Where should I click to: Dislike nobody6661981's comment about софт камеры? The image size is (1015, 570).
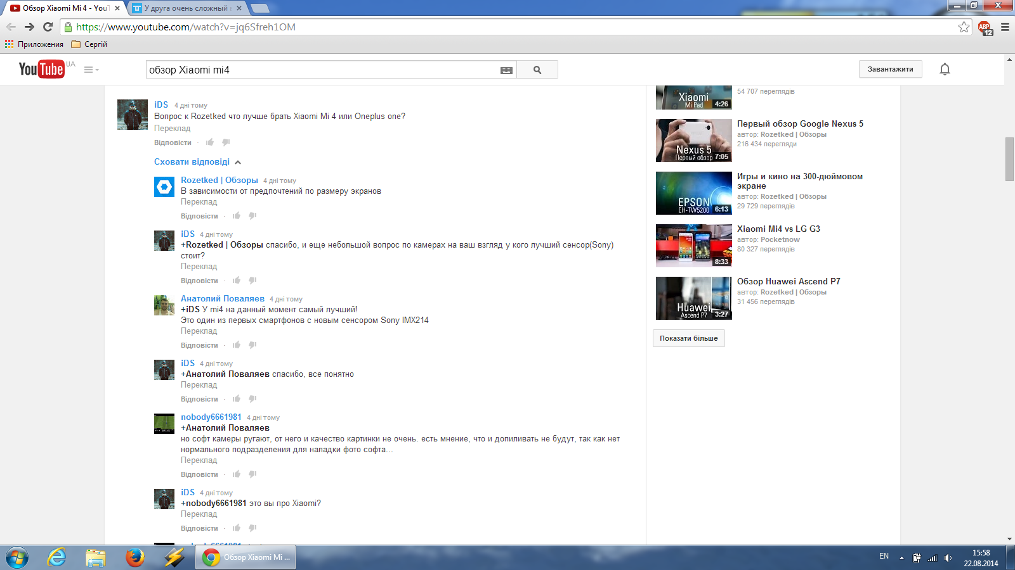click(x=252, y=474)
